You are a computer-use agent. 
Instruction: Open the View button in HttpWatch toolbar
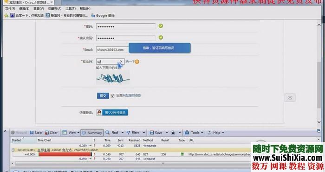(69, 133)
